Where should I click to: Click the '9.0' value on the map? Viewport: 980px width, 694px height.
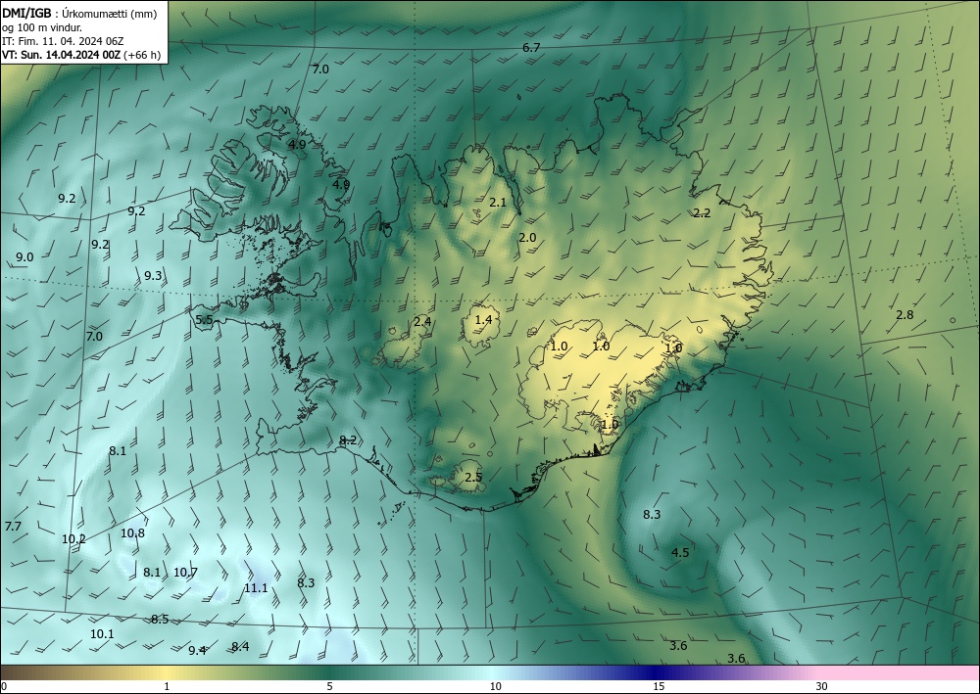[x=24, y=257]
